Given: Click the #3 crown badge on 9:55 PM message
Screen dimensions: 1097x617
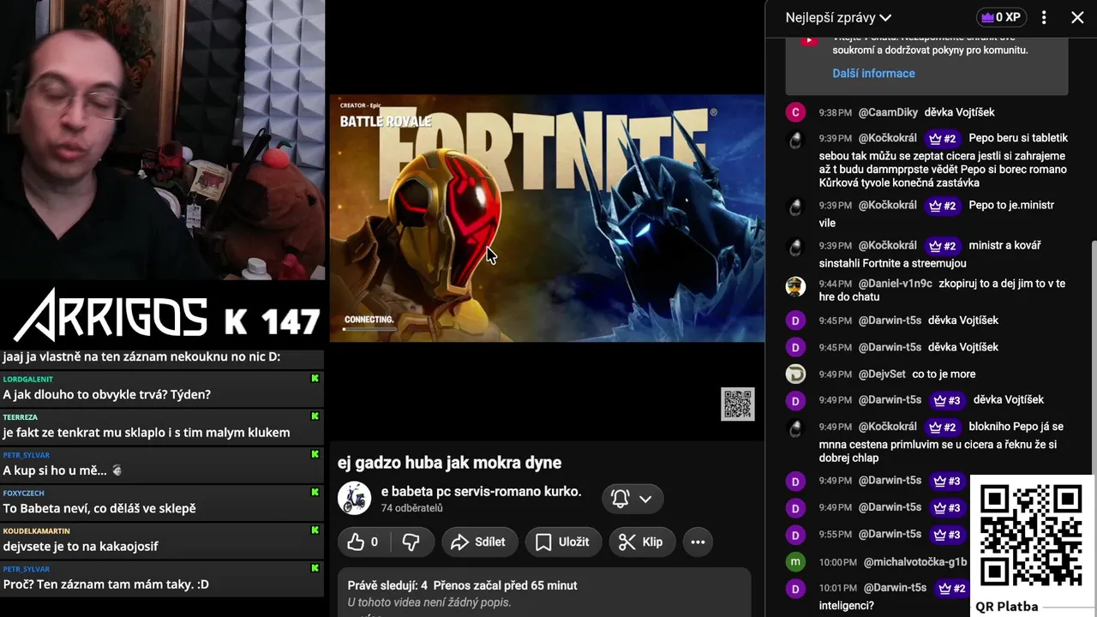Looking at the screenshot, I should pos(945,535).
